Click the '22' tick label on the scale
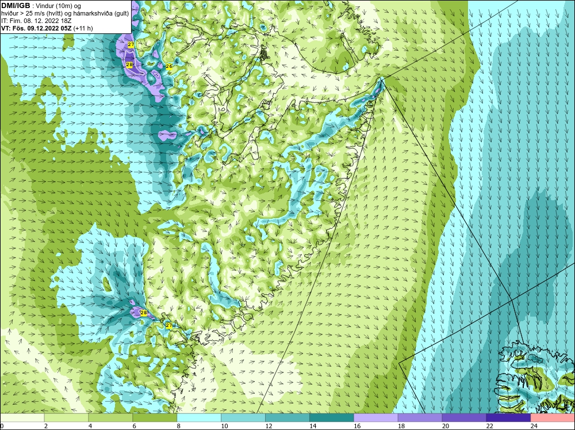This screenshot has height=430, width=575. tap(490, 426)
